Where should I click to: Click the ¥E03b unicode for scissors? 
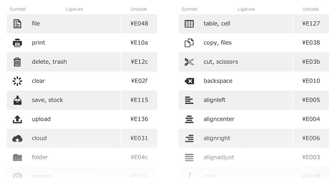(311, 62)
